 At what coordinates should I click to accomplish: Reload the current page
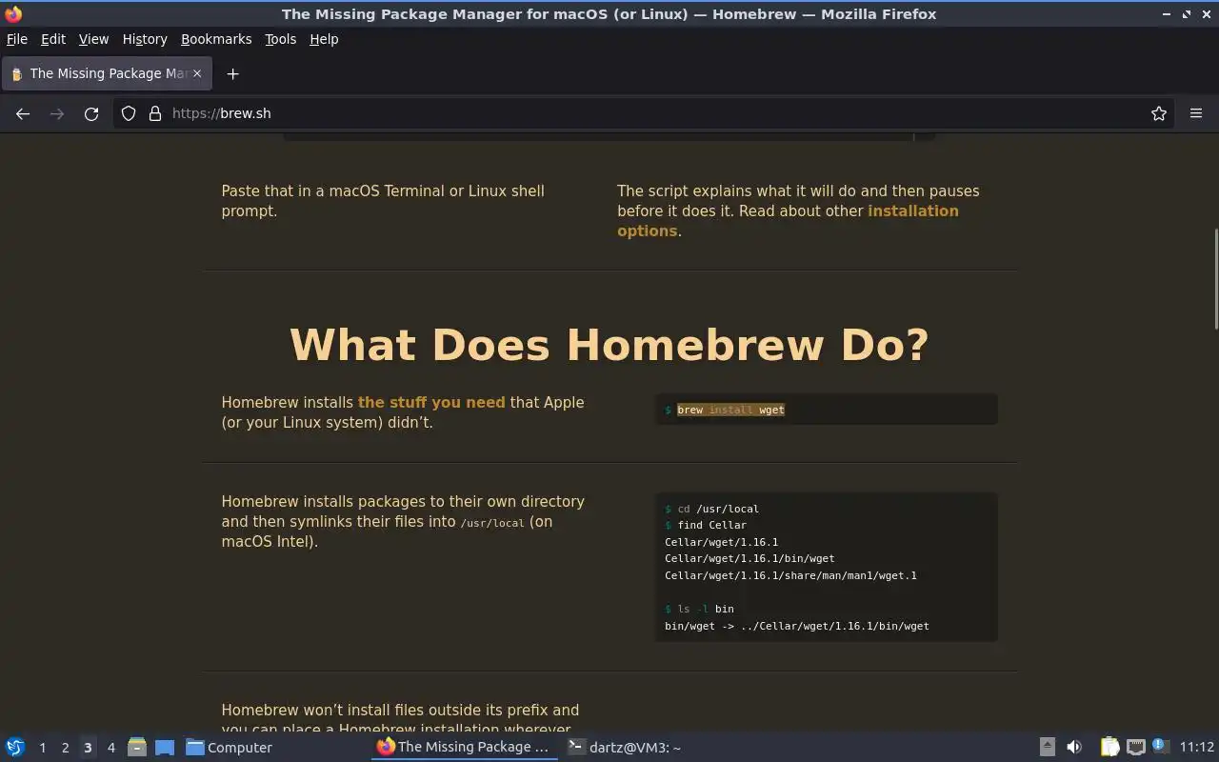tap(91, 113)
